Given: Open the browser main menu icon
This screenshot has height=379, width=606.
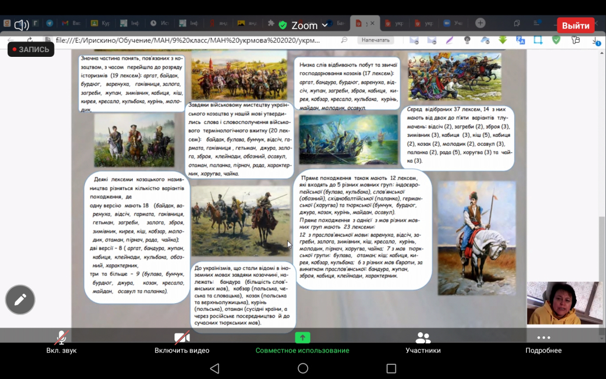Looking at the screenshot, I should pos(536,23).
